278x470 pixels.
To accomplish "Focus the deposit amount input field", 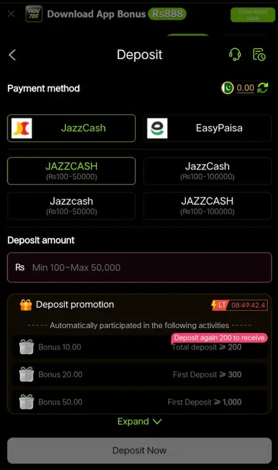I will pyautogui.click(x=140, y=267).
